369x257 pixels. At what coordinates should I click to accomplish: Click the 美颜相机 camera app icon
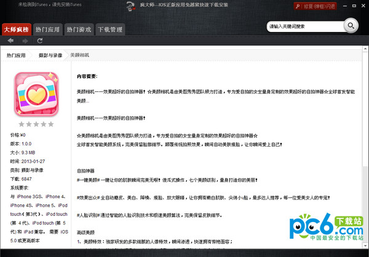pos(36,94)
